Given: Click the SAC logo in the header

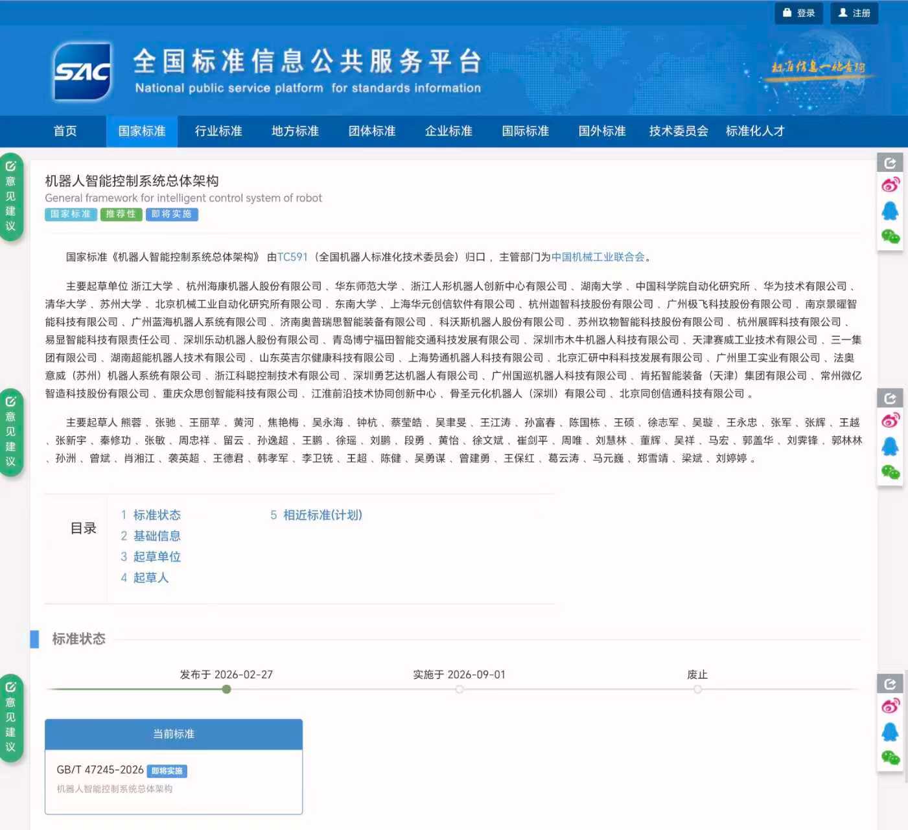Looking at the screenshot, I should [x=82, y=71].
